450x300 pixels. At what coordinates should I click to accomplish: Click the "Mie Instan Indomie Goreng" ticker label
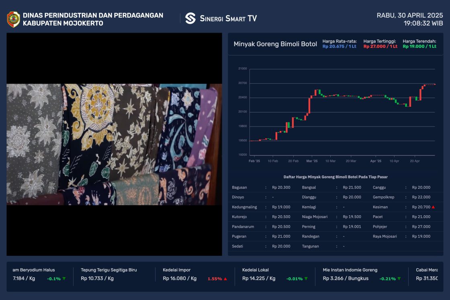click(350, 270)
